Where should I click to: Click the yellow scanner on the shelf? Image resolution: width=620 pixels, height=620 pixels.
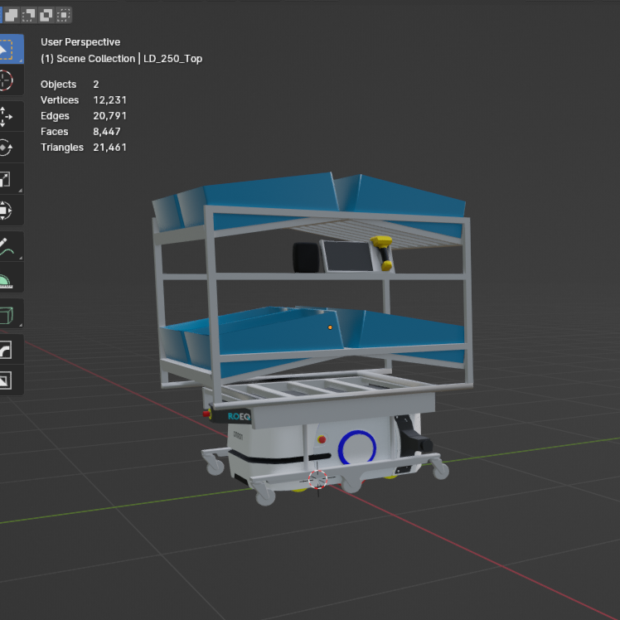382,242
